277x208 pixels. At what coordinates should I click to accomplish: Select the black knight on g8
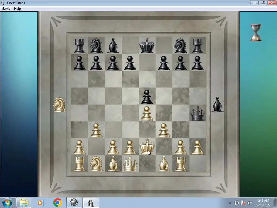[180, 45]
